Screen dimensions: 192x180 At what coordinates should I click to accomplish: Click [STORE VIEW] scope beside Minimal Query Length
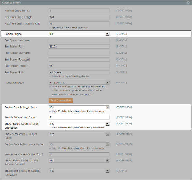tap(124, 11)
